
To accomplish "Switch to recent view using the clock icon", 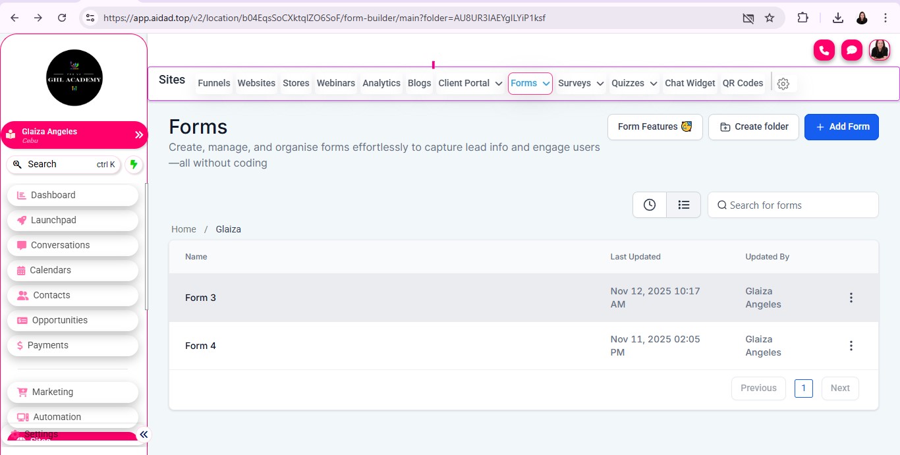I will [650, 205].
